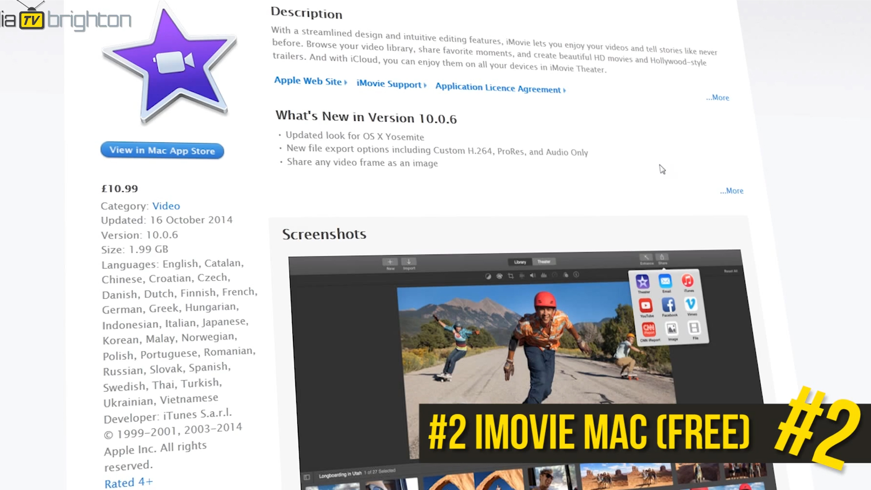Click the Screenshots section heading
This screenshot has height=490, width=871.
(x=324, y=234)
